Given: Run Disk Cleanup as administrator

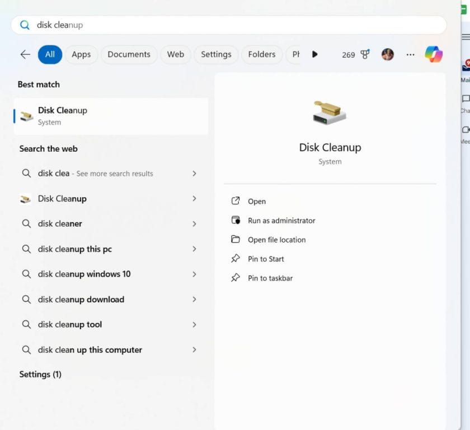Looking at the screenshot, I should (x=281, y=221).
